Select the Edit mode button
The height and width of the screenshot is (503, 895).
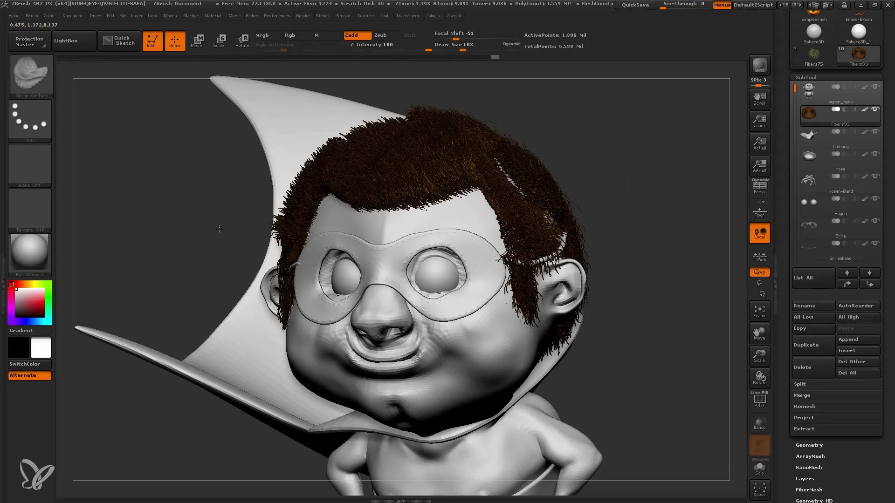pos(151,41)
